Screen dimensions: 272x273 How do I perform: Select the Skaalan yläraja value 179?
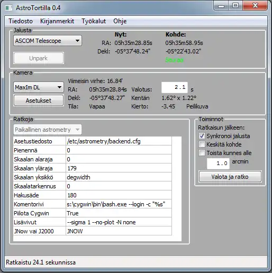[119, 168]
